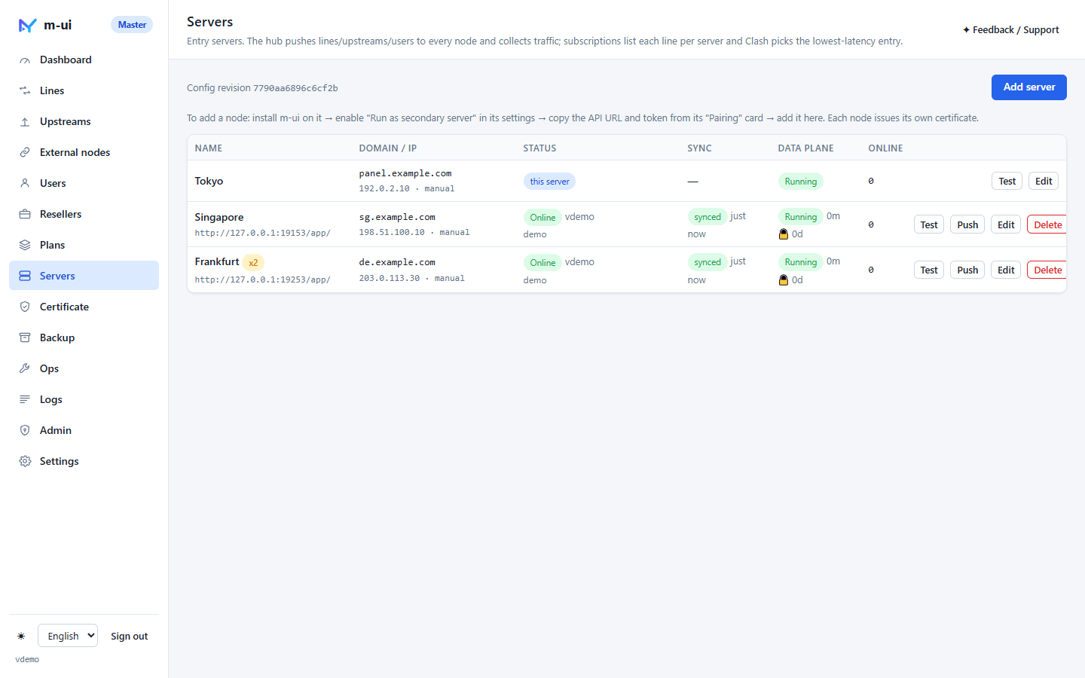Delete the Frankfurt server
This screenshot has width=1085, height=678.
pos(1047,270)
